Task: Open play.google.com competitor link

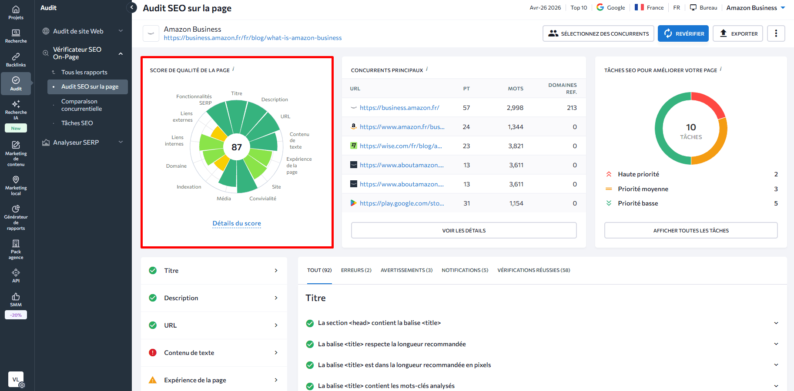Action: 402,203
